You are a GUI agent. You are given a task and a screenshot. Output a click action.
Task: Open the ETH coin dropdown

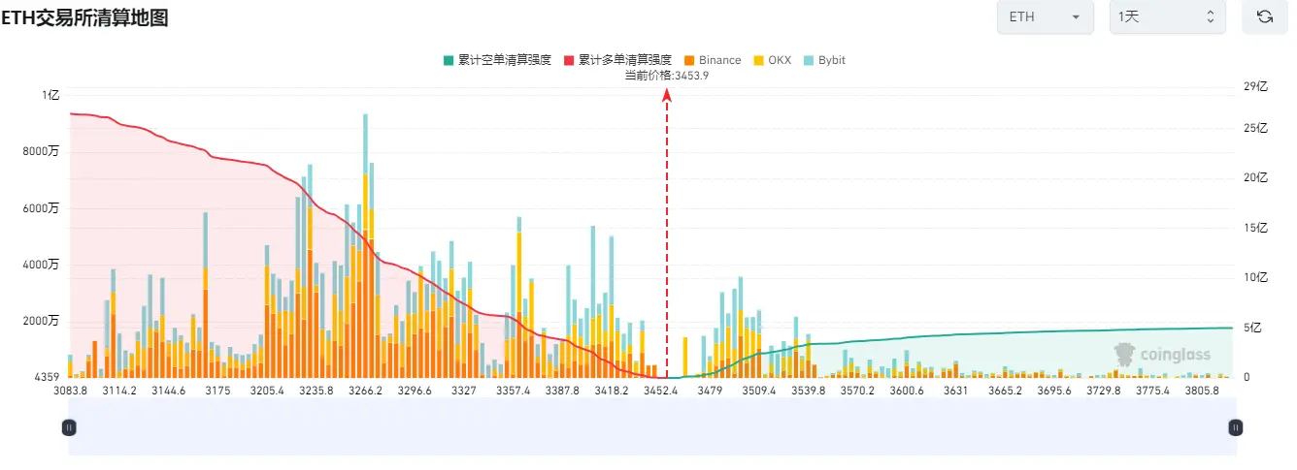1046,16
